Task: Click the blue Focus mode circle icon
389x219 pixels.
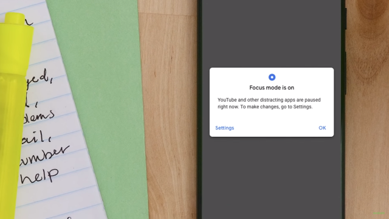Action: click(272, 77)
